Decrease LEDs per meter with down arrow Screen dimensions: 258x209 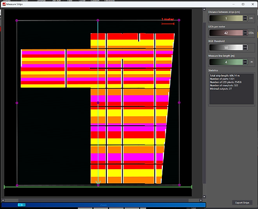click(245, 34)
